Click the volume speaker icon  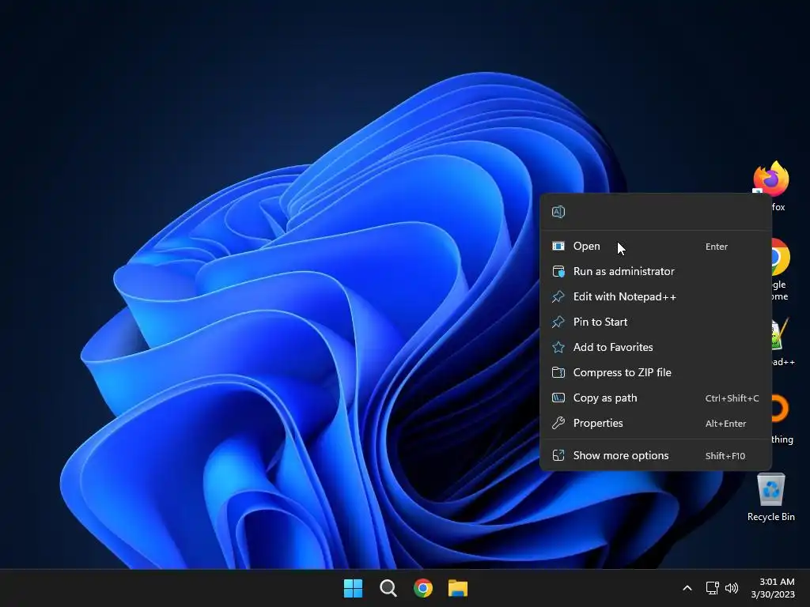click(732, 588)
